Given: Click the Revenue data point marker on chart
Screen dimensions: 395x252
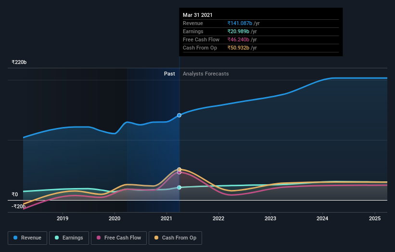Looking at the screenshot, I should (179, 115).
